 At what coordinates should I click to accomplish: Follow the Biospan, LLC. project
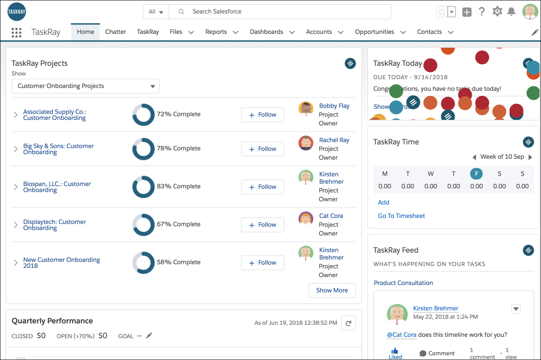(x=262, y=187)
